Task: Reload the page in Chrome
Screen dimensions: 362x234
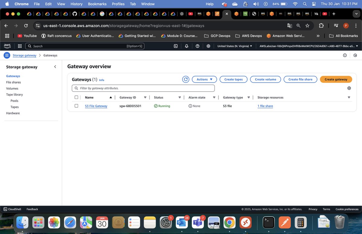Action: click(26, 26)
